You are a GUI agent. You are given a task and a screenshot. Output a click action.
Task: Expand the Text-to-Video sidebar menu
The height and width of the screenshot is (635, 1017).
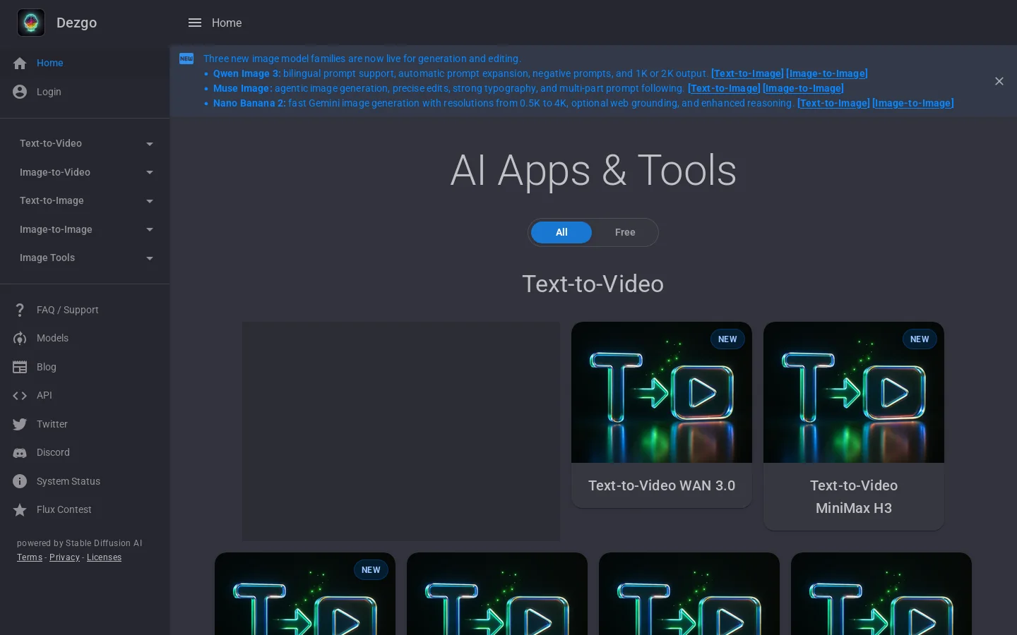pyautogui.click(x=85, y=143)
